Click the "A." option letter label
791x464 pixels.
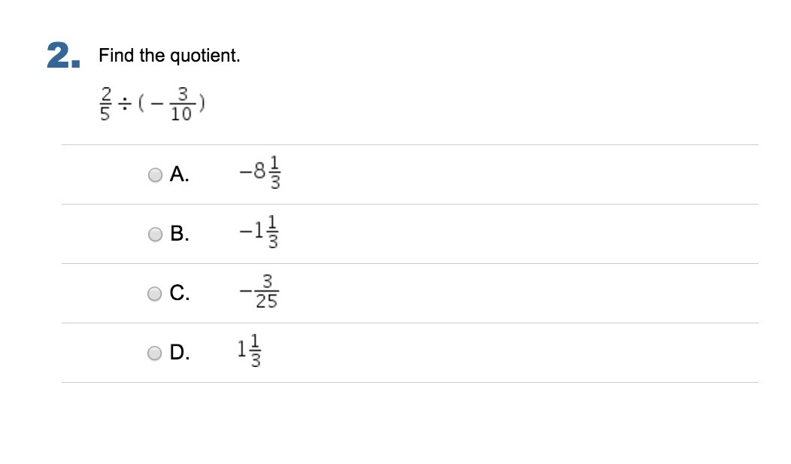(x=180, y=174)
